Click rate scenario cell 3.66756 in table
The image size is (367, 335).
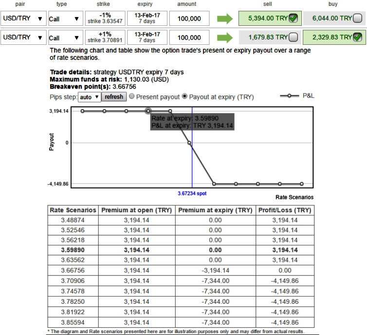pyautogui.click(x=73, y=270)
